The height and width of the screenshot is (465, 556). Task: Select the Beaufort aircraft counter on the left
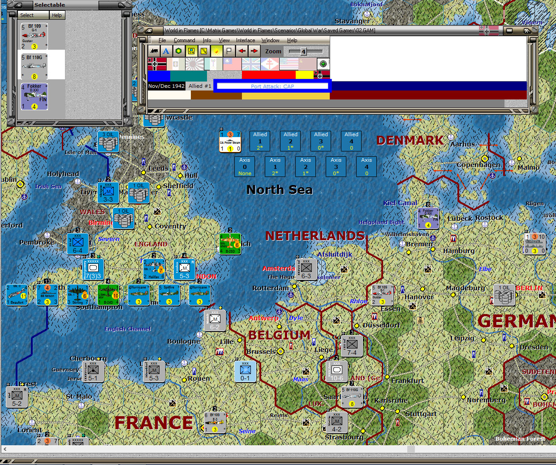pos(17,295)
